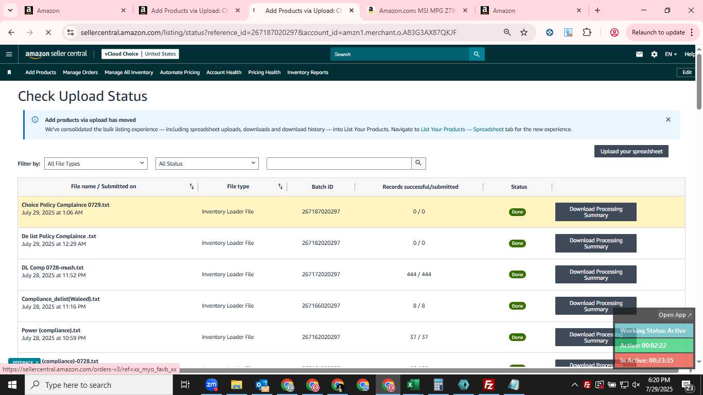Click the site information icon in address bar
Image resolution: width=703 pixels, height=395 pixels.
(x=71, y=32)
